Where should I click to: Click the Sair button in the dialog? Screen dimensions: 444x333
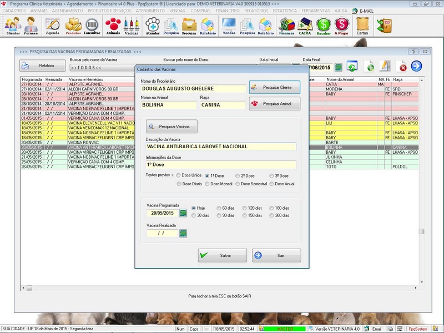pos(276,255)
